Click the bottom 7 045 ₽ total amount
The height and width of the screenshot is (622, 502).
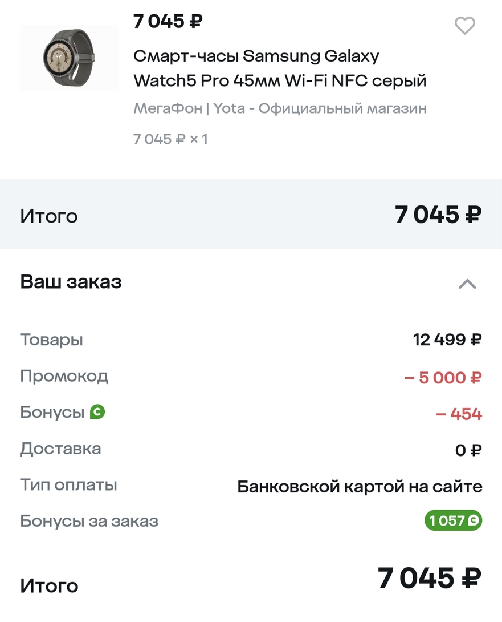[429, 579]
